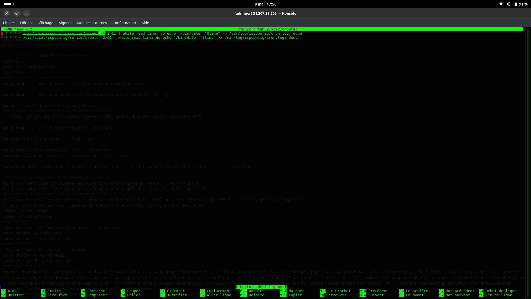Click the GNU nano 7.2 header text
The width and height of the screenshot is (531, 299).
pos(19,29)
